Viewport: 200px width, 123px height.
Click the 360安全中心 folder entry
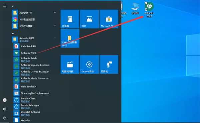pos(34,13)
